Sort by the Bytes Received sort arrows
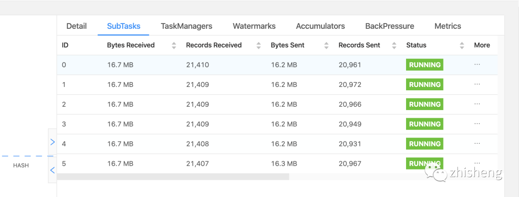 tap(174, 45)
